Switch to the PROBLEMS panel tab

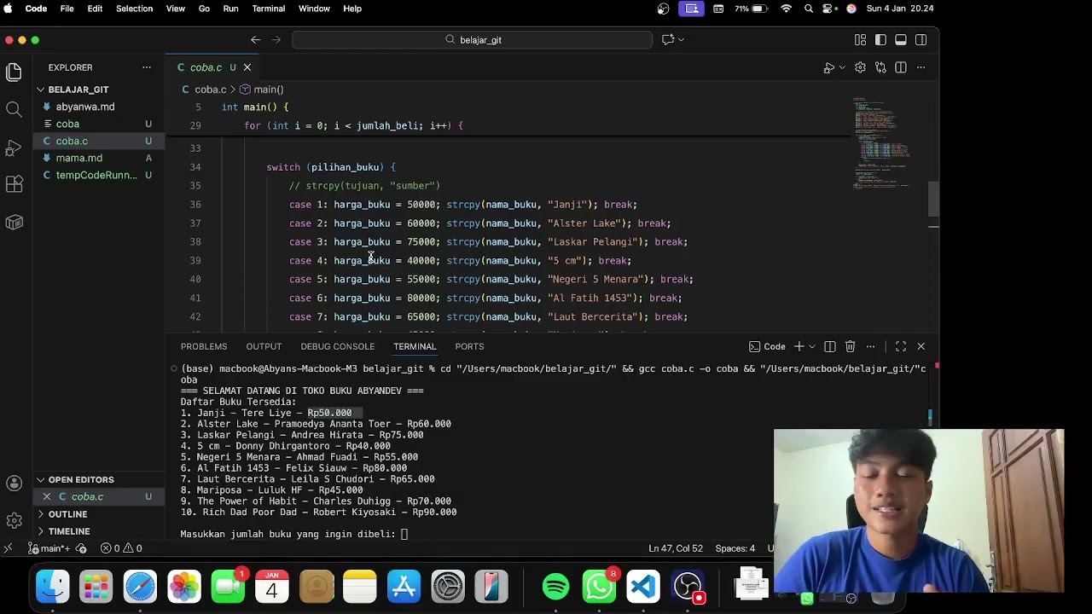[x=204, y=346]
